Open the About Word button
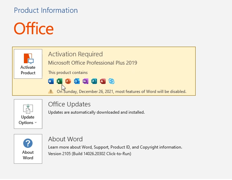The height and width of the screenshot is (180, 232). pyautogui.click(x=28, y=149)
